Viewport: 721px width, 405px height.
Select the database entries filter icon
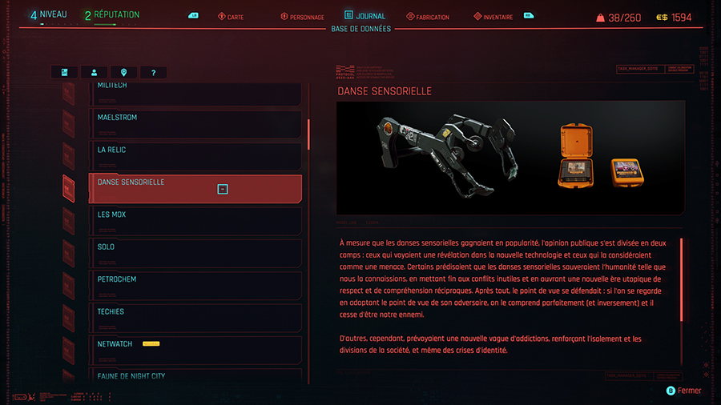64,72
